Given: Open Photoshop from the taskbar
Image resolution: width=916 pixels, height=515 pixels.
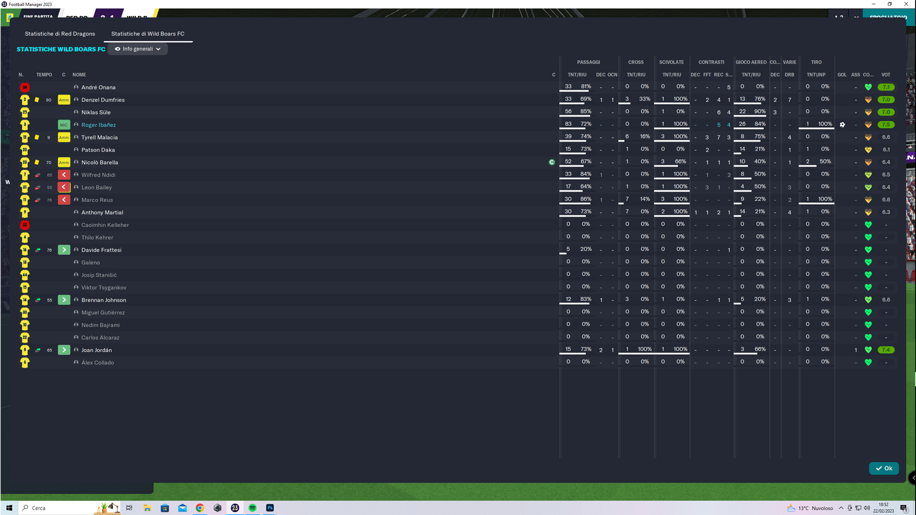Looking at the screenshot, I should coord(270,508).
